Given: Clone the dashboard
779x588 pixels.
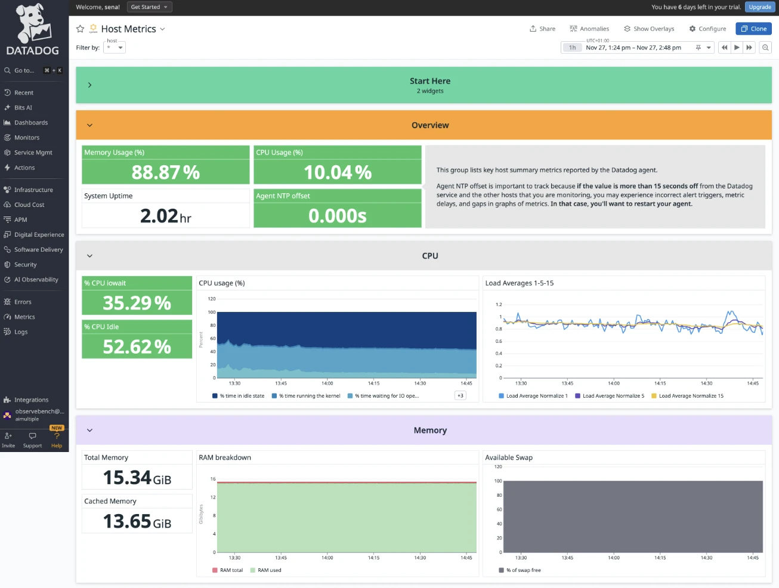Looking at the screenshot, I should coord(753,29).
